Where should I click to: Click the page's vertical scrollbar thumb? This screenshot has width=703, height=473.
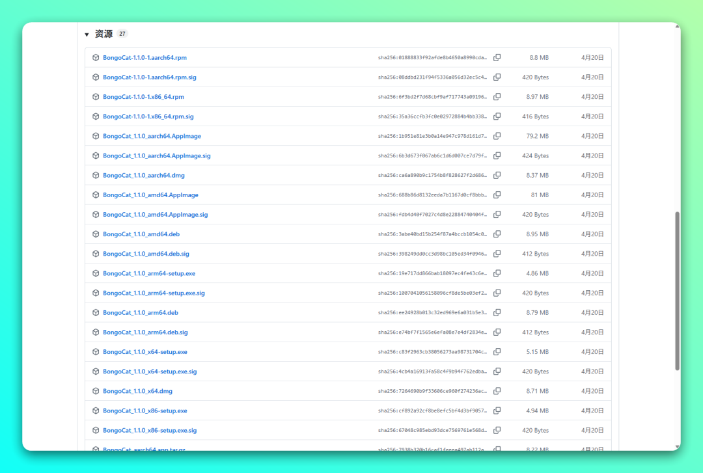point(677,291)
